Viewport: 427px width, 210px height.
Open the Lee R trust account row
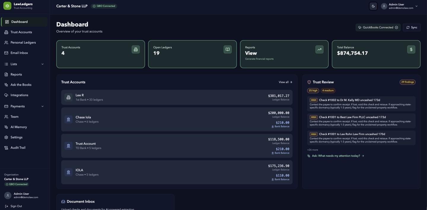click(177, 97)
